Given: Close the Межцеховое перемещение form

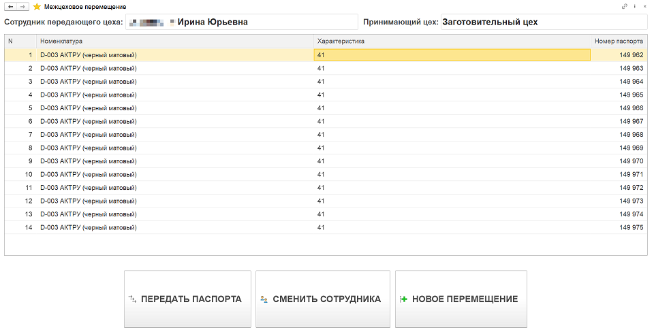Looking at the screenshot, I should [645, 6].
